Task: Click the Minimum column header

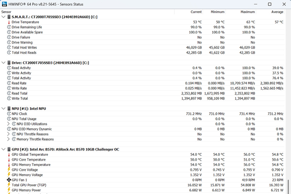Action: pyautogui.click(x=217, y=12)
